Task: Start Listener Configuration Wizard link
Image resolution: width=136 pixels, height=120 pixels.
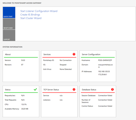Action: [x=39, y=11]
